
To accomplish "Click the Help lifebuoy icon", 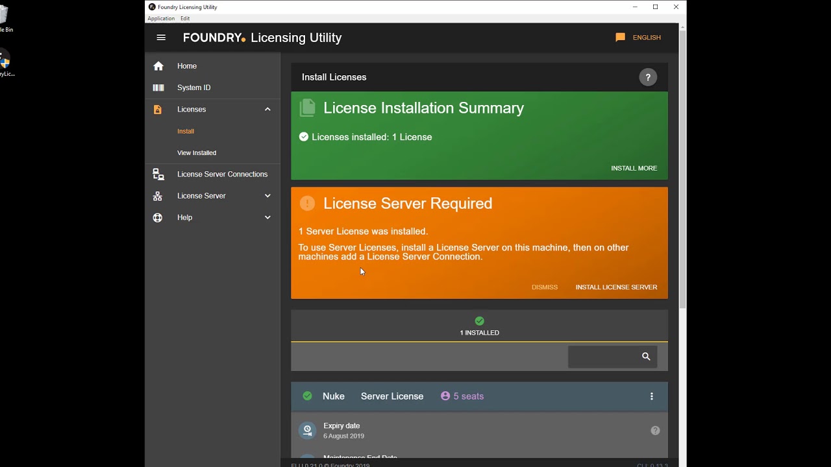I will [x=158, y=217].
